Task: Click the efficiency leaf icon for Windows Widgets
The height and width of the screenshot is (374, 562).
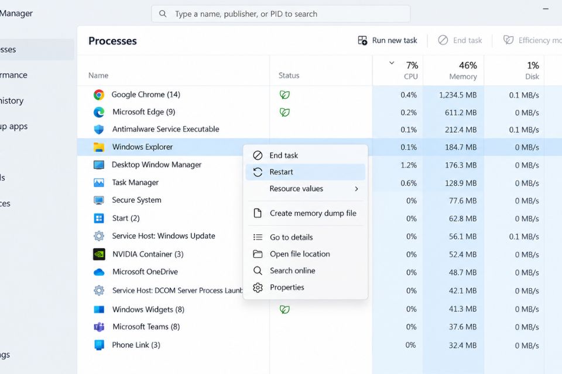Action: pos(285,310)
